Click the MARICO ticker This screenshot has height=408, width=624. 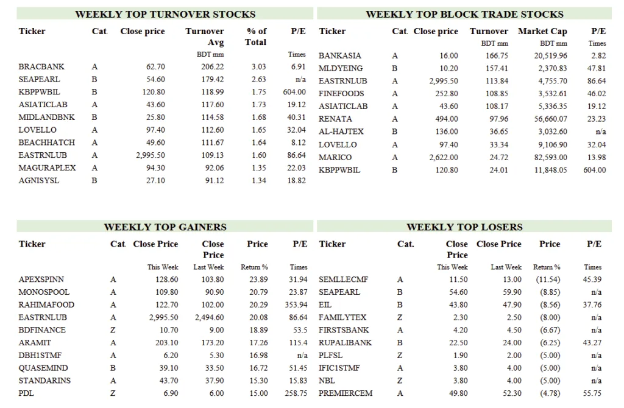coord(335,158)
